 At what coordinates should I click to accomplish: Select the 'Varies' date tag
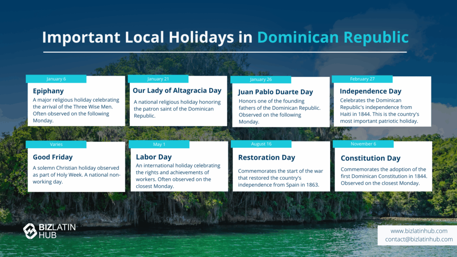[x=56, y=145]
